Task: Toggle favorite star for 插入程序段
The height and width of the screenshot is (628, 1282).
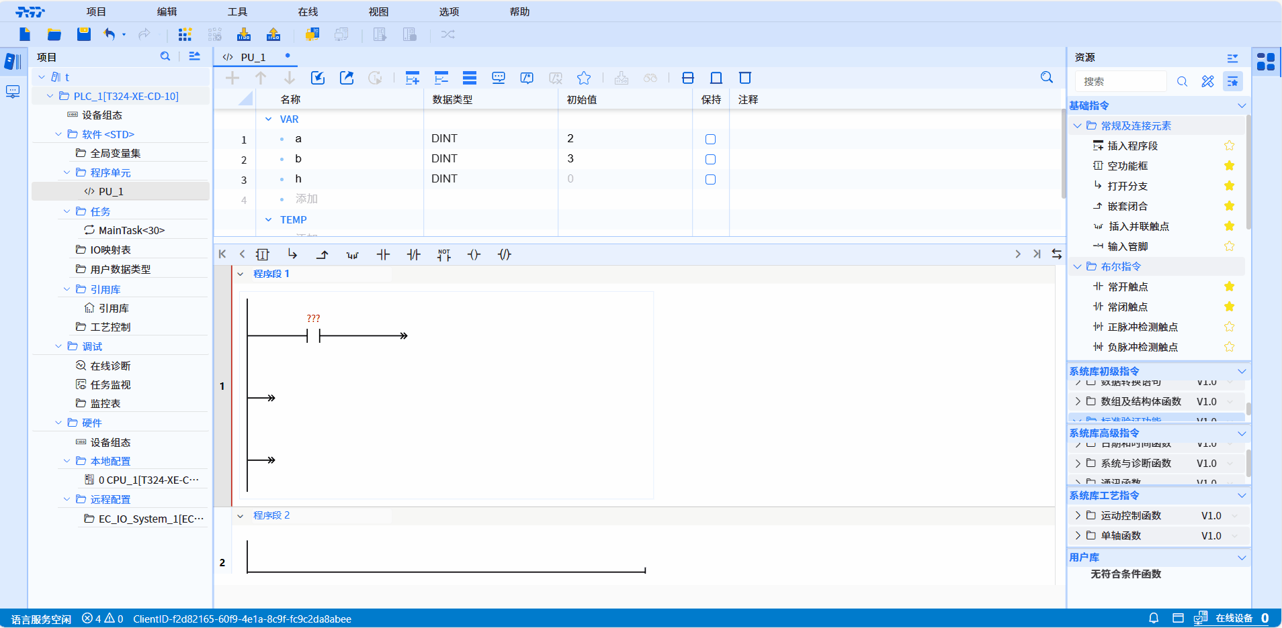Action: (1229, 146)
